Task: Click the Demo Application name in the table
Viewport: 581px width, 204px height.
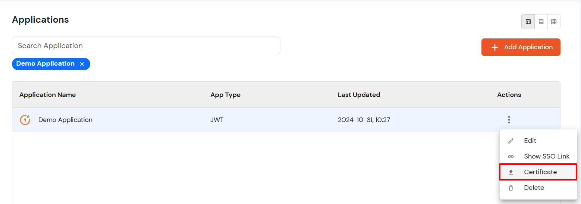Action: pos(65,120)
